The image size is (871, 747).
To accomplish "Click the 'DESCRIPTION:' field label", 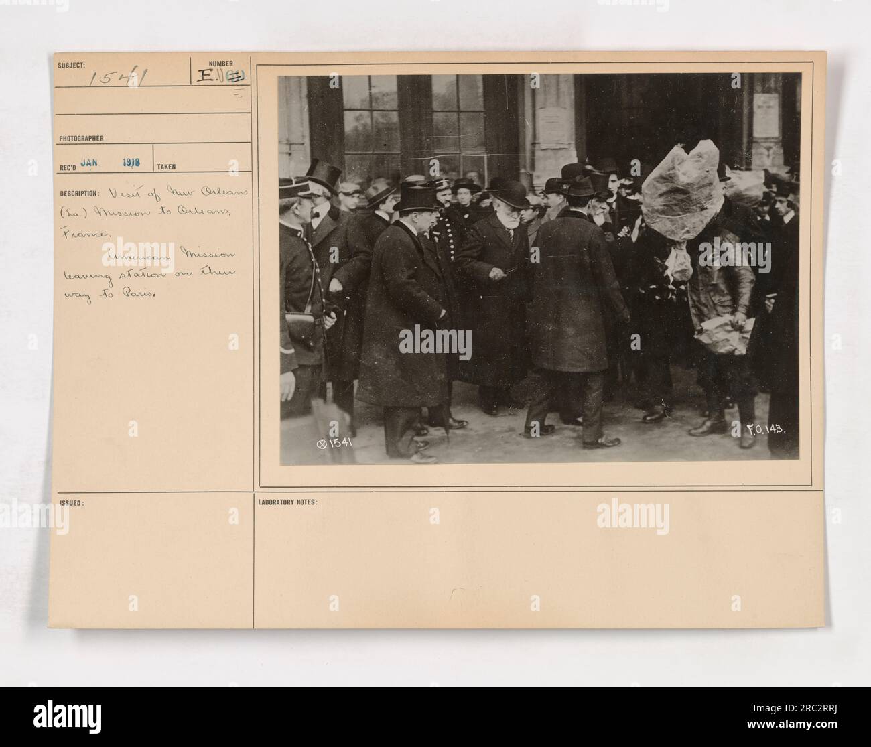I will [79, 193].
